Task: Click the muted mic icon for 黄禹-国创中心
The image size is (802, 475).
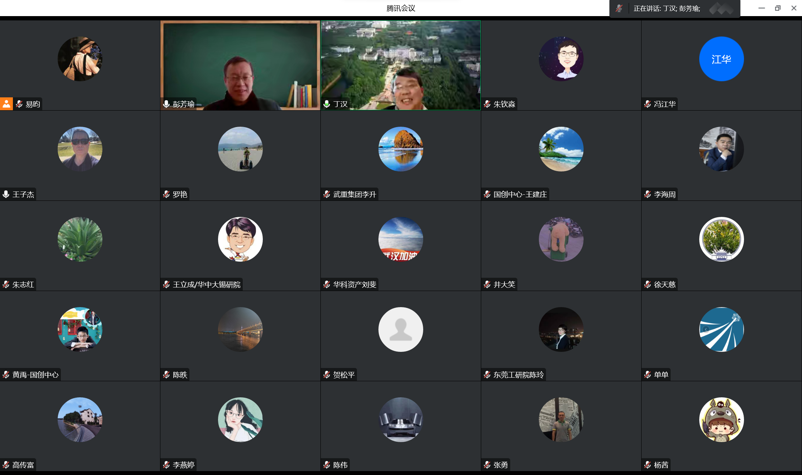Action: [x=6, y=374]
